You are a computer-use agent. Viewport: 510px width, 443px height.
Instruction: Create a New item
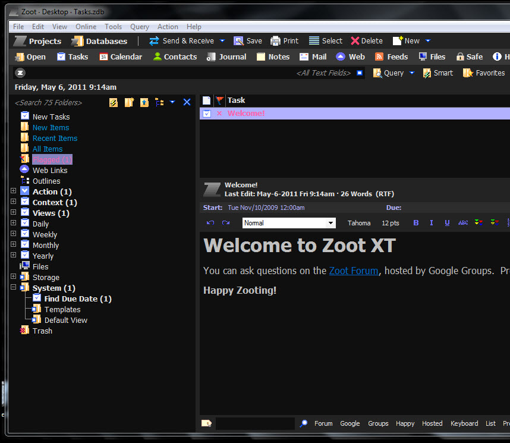(x=406, y=40)
